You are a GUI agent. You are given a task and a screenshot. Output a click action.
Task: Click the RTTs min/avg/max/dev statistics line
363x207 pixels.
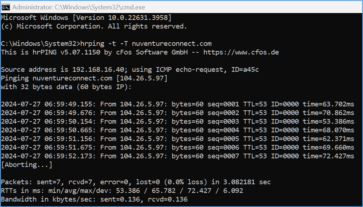point(122,191)
